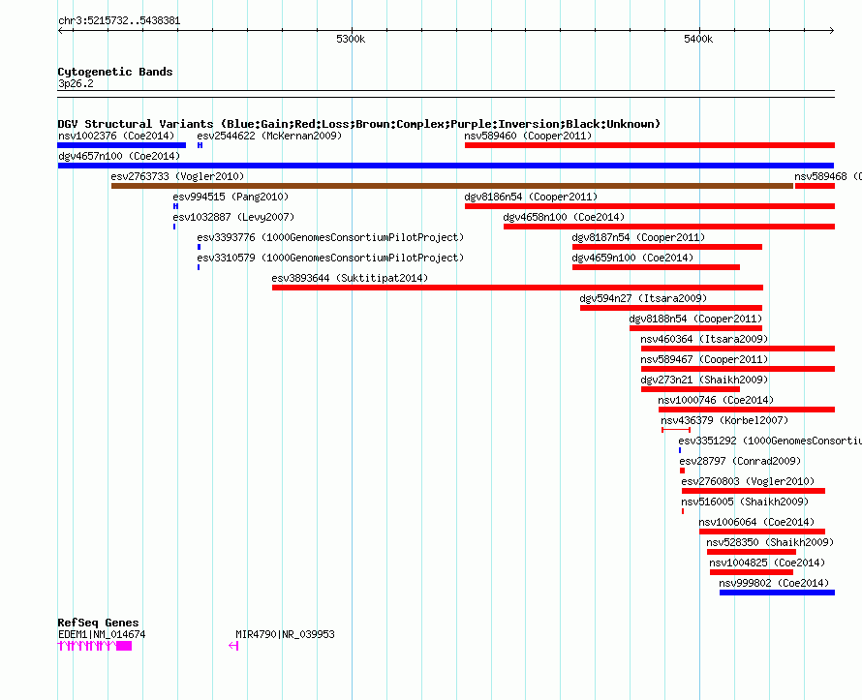862x700 pixels.
Task: Open nsv1004825 (Coe2014) label
Action: [767, 563]
